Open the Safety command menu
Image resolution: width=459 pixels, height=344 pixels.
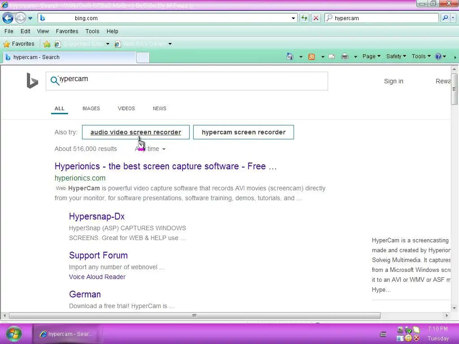tap(396, 56)
